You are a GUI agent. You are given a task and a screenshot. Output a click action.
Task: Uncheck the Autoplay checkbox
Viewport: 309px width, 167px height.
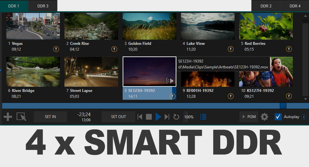click(x=278, y=117)
